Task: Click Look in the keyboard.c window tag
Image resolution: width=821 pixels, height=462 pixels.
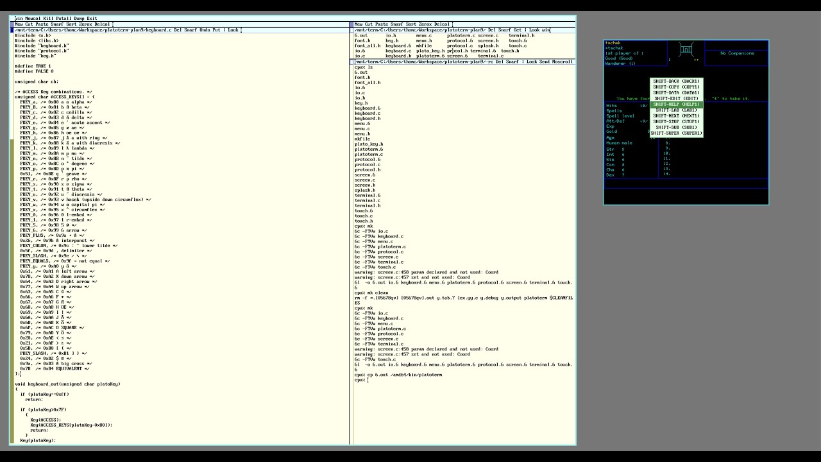Action: (233, 30)
